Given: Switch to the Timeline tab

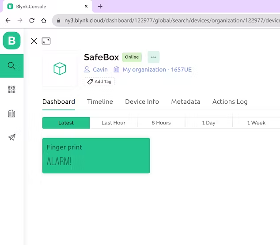Looking at the screenshot, I should click(x=100, y=102).
